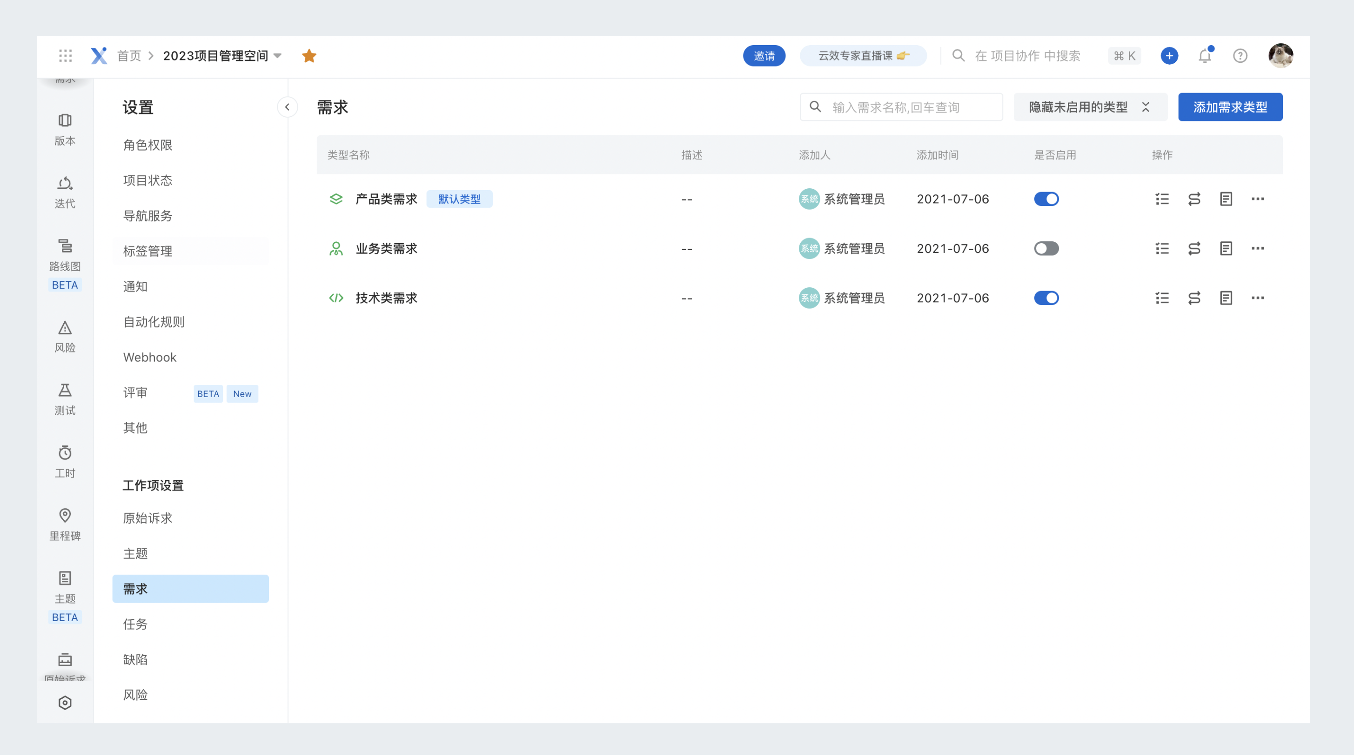This screenshot has width=1354, height=756.
Task: Open the apps grid launcher icon
Action: pyautogui.click(x=65, y=56)
